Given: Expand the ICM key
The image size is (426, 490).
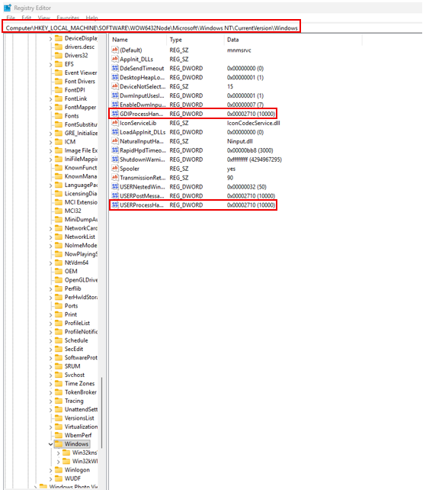Looking at the screenshot, I should (x=50, y=142).
